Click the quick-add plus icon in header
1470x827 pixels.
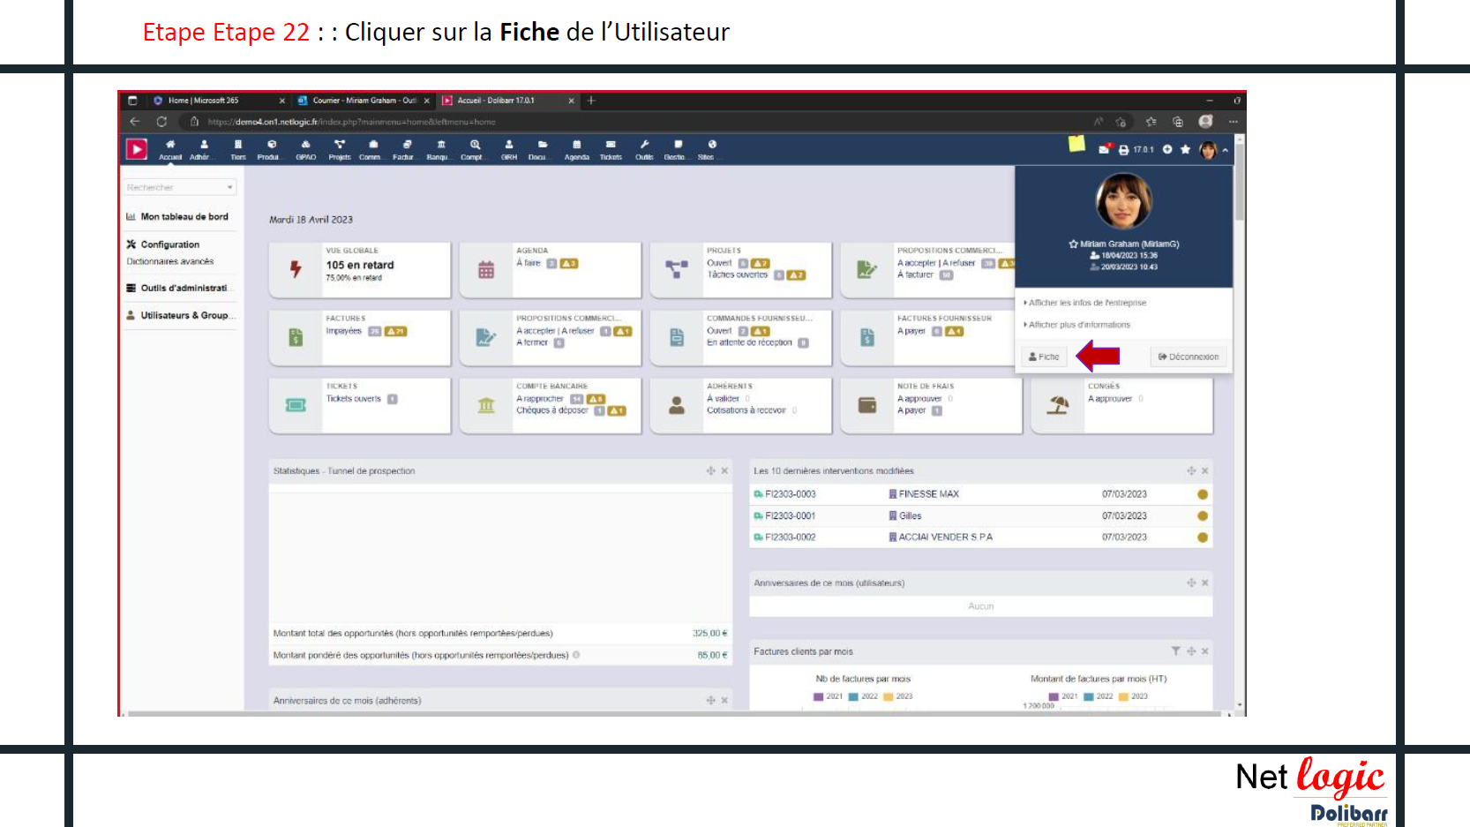[x=1167, y=149]
